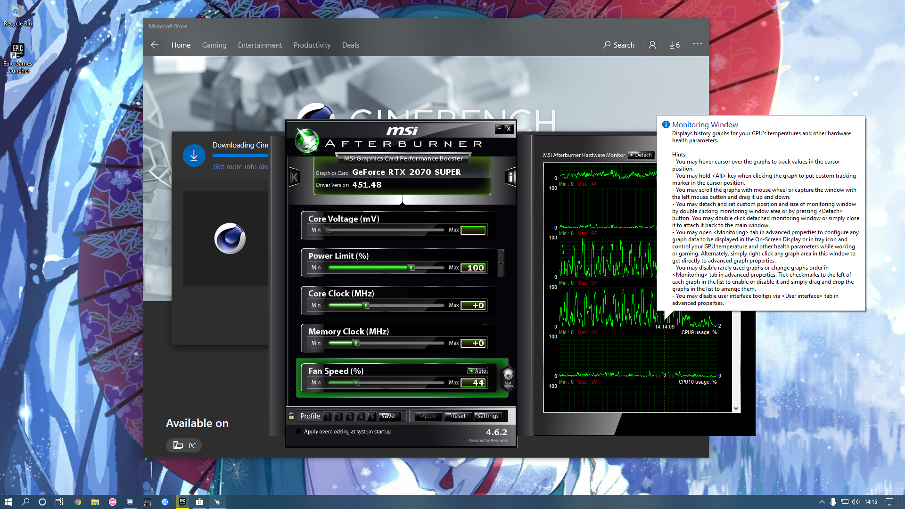Open the Microsoft Store account icon

tap(652, 45)
